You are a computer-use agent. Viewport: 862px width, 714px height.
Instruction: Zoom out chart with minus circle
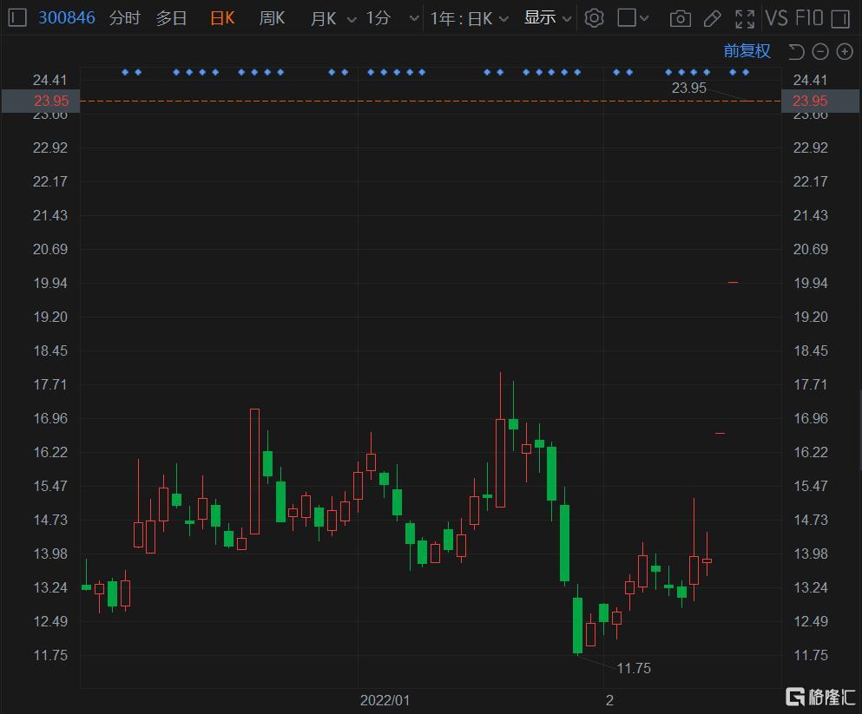[x=820, y=52]
